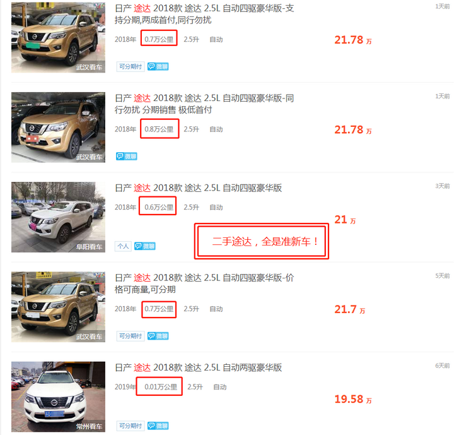The image size is (454, 435).
Task: Open listing title 自动两驱豪华版
Action: coord(199,367)
